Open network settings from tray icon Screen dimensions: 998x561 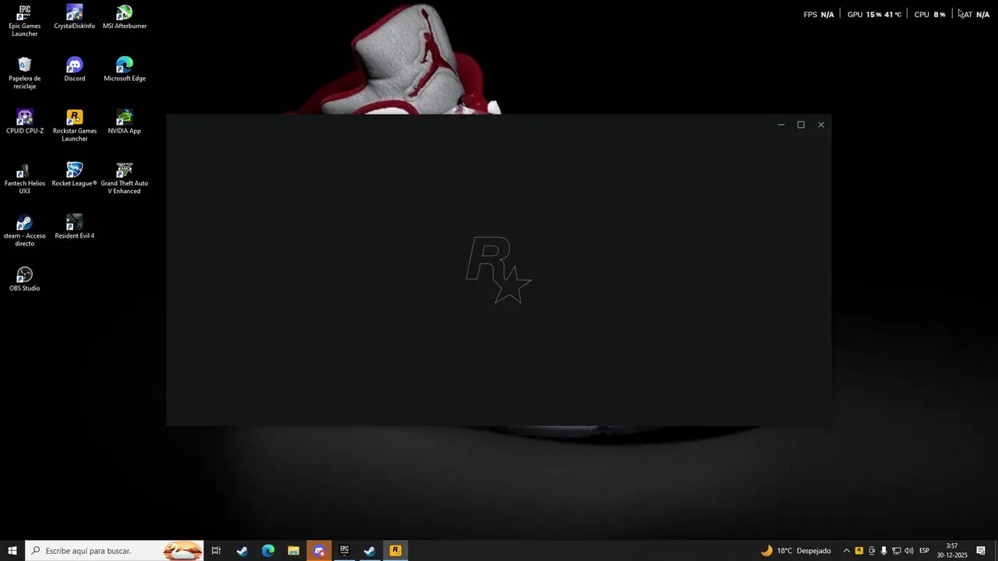897,551
